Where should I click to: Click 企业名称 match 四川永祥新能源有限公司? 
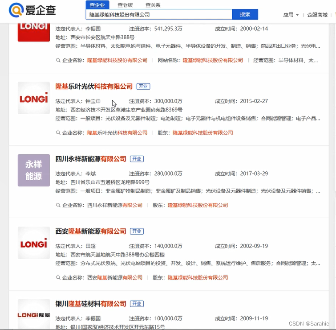pyautogui.click(x=115, y=205)
